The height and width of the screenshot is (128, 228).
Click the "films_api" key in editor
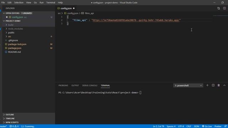[80, 20]
